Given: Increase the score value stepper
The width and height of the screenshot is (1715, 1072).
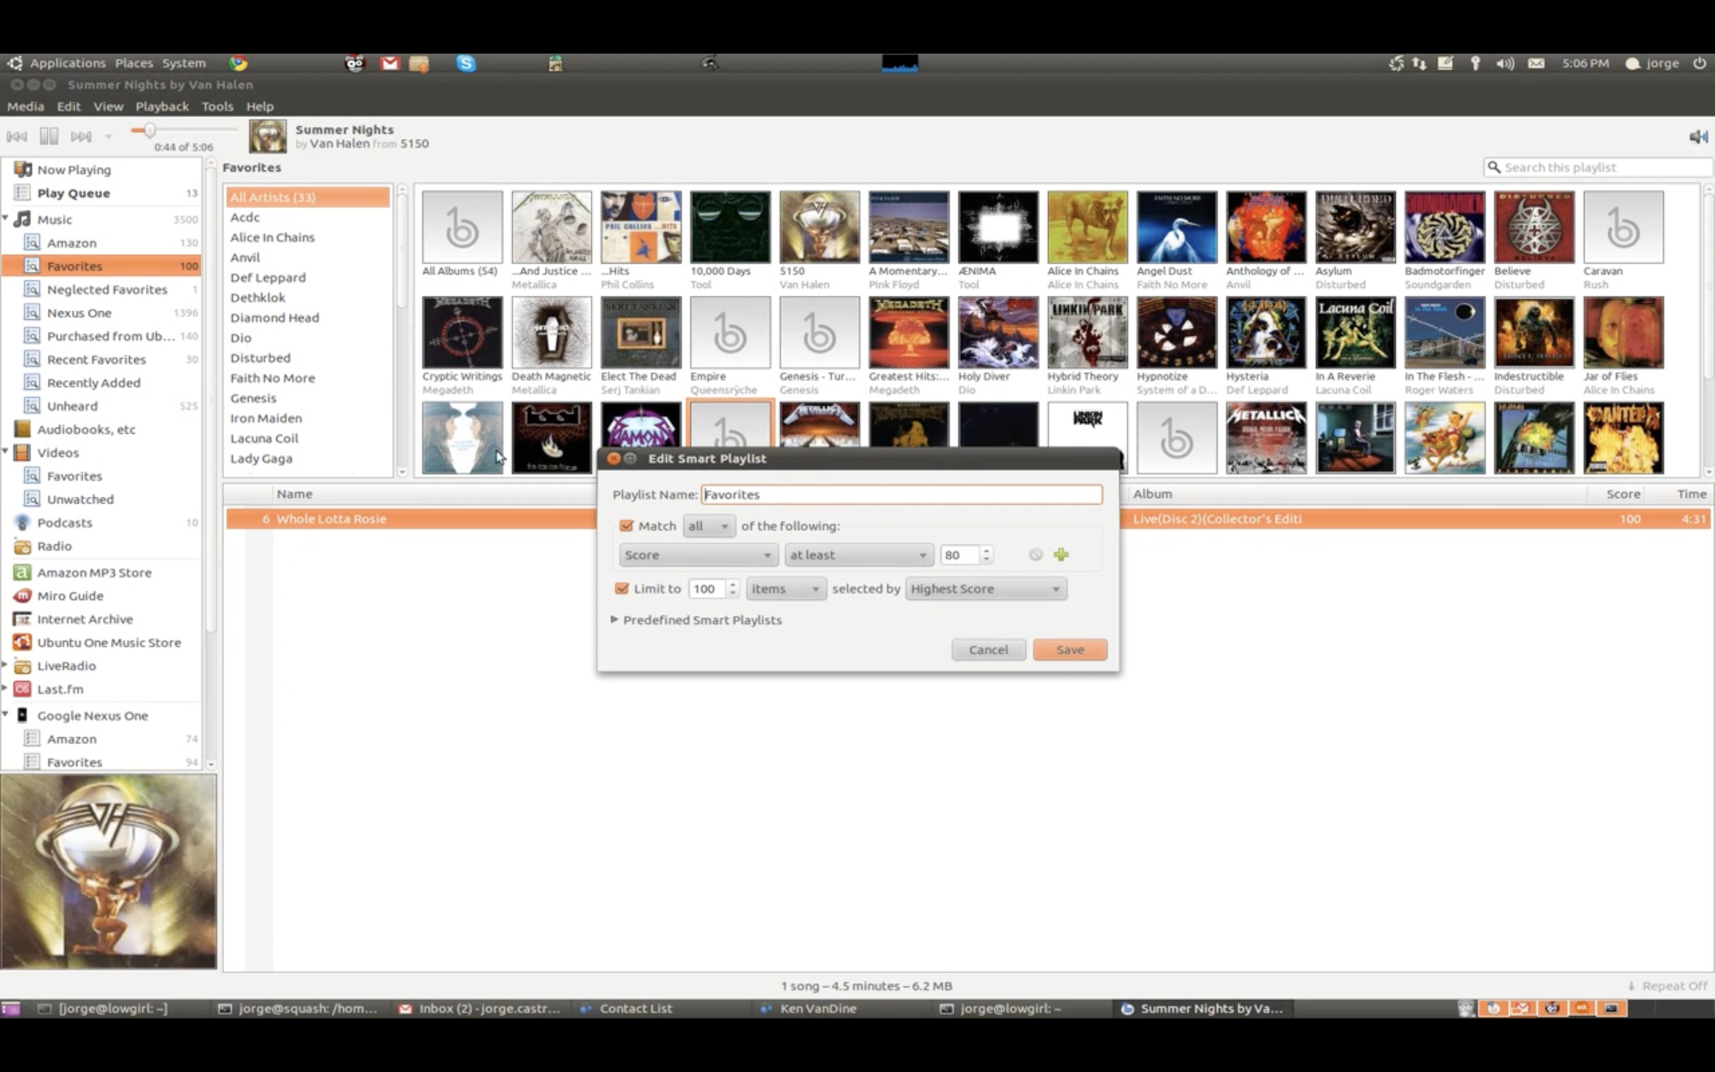Looking at the screenshot, I should tap(987, 550).
